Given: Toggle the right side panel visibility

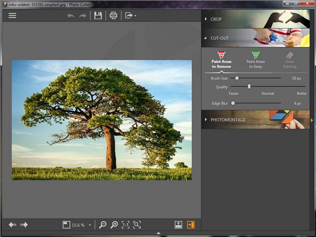Looking at the screenshot, I should coord(191,225).
